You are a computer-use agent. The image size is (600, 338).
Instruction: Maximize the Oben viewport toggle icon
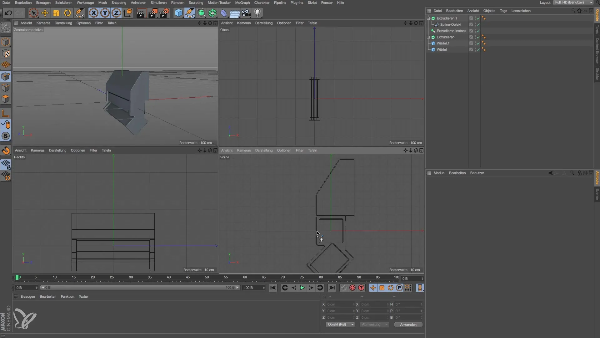421,23
